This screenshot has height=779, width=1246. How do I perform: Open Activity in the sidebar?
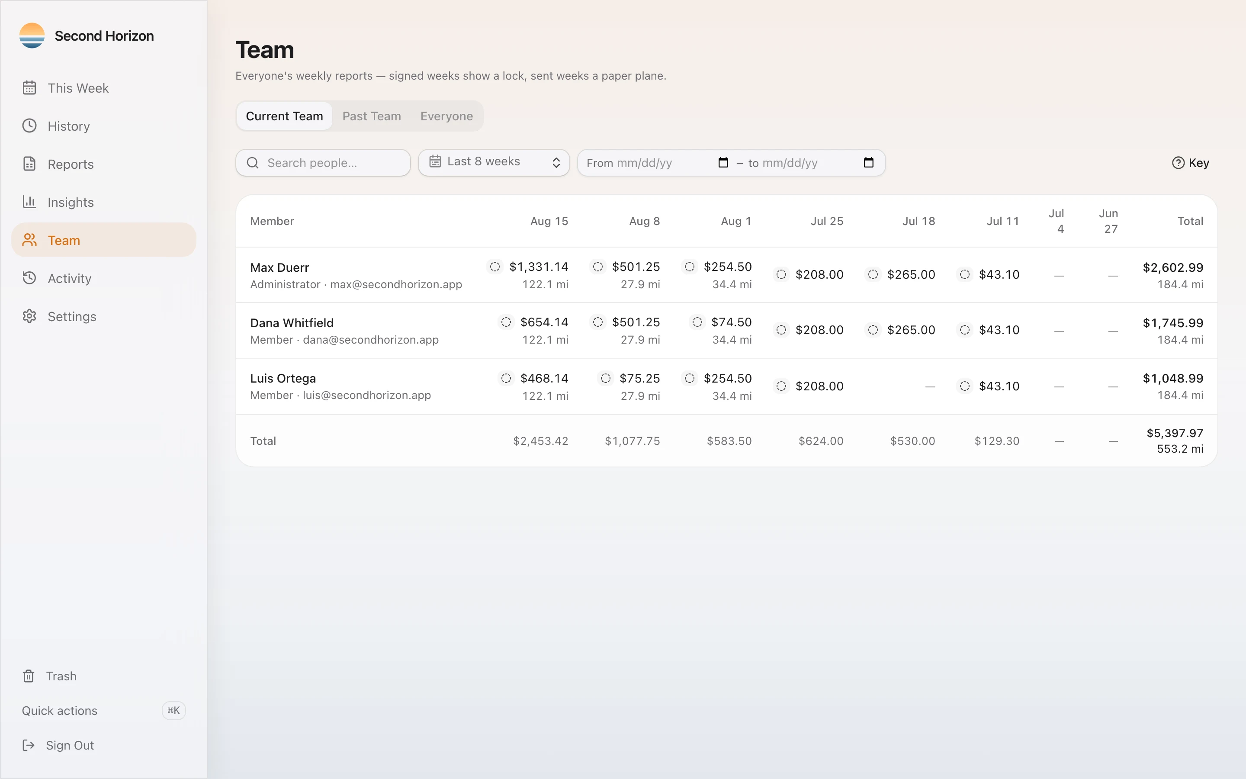[x=103, y=278]
